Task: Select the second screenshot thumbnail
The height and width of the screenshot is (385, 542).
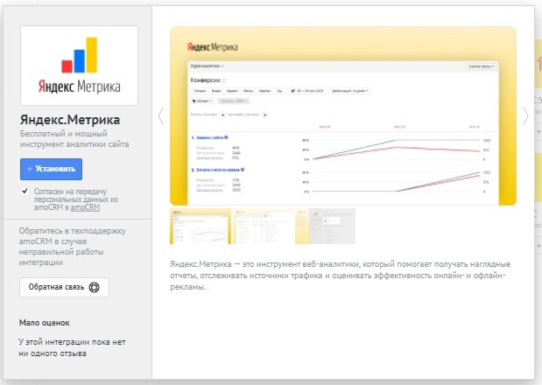Action: (x=264, y=227)
